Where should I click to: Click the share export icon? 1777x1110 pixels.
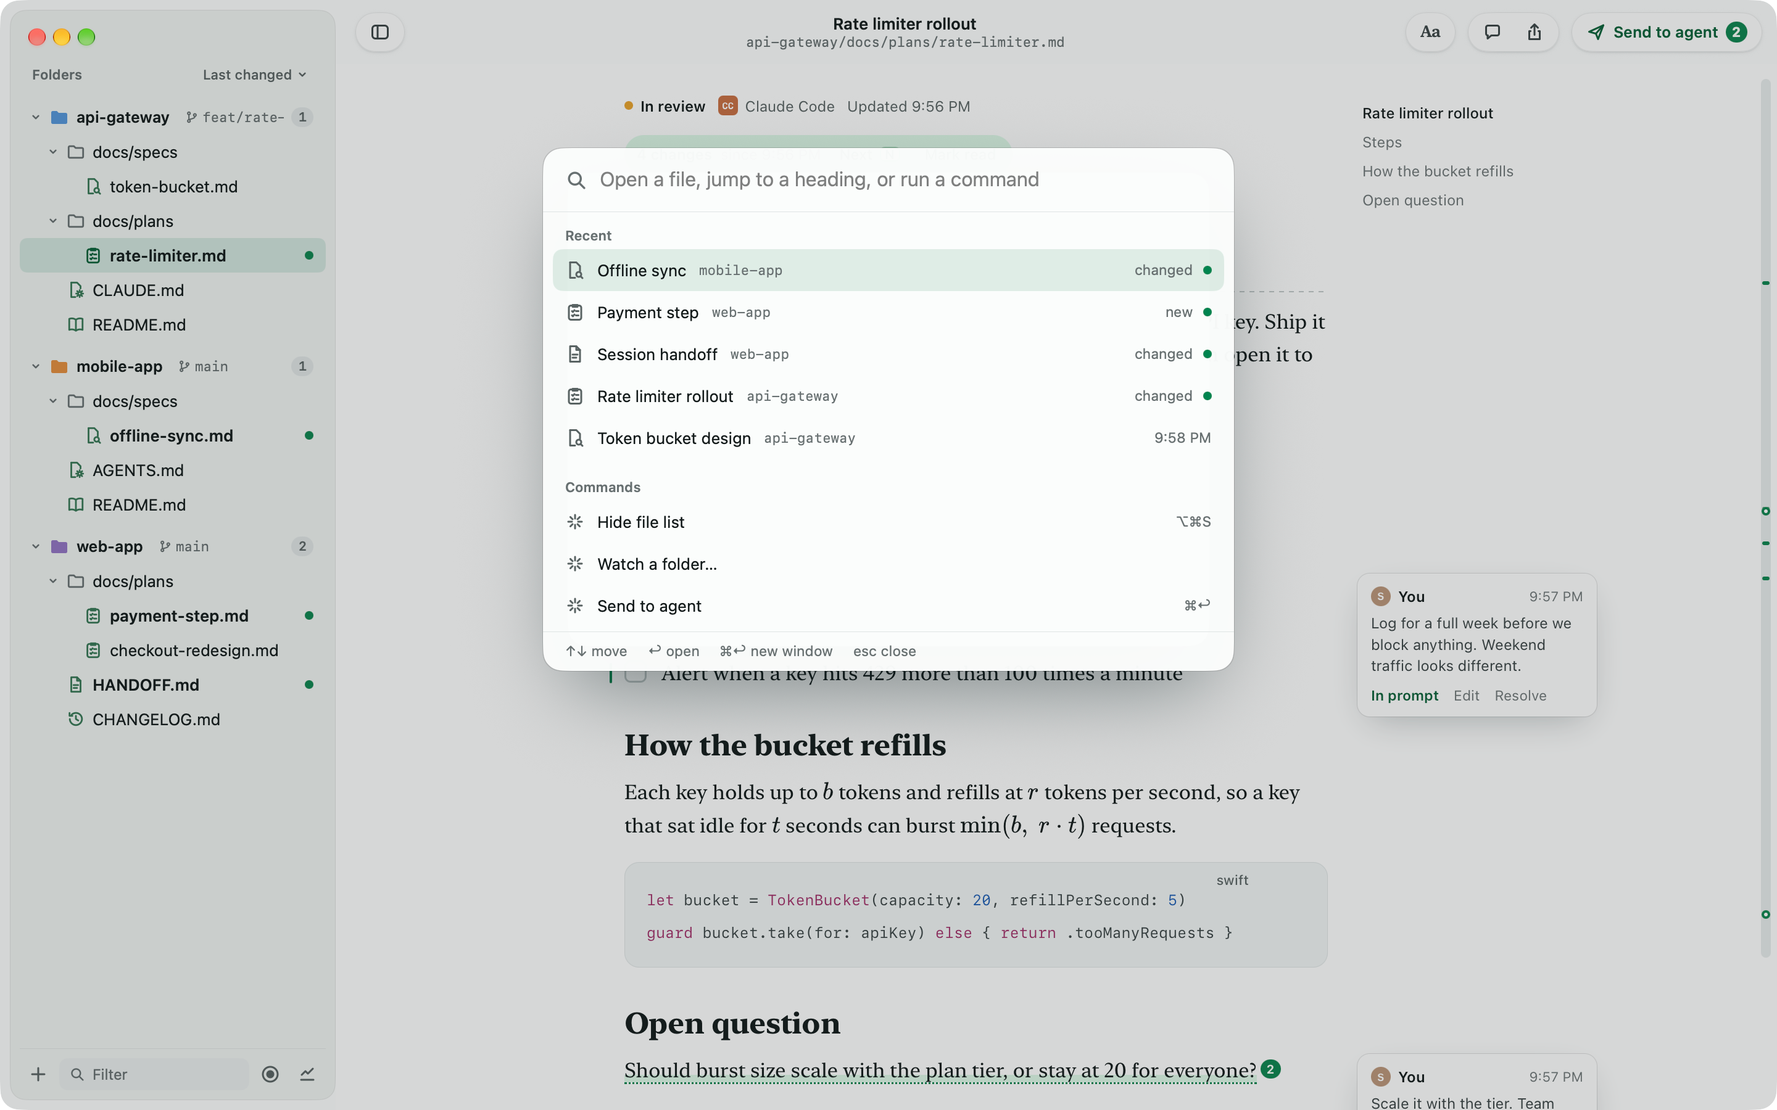coord(1534,32)
